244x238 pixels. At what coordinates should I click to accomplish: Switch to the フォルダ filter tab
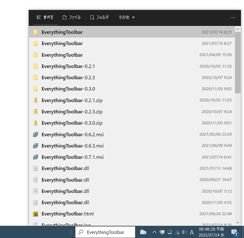coord(100,17)
